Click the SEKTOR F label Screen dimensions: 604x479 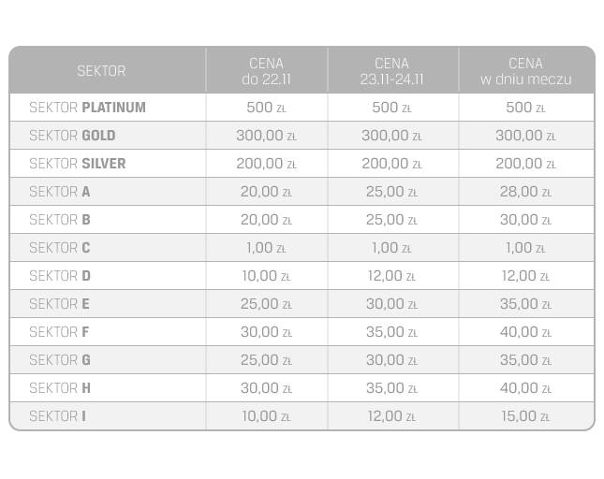(59, 332)
